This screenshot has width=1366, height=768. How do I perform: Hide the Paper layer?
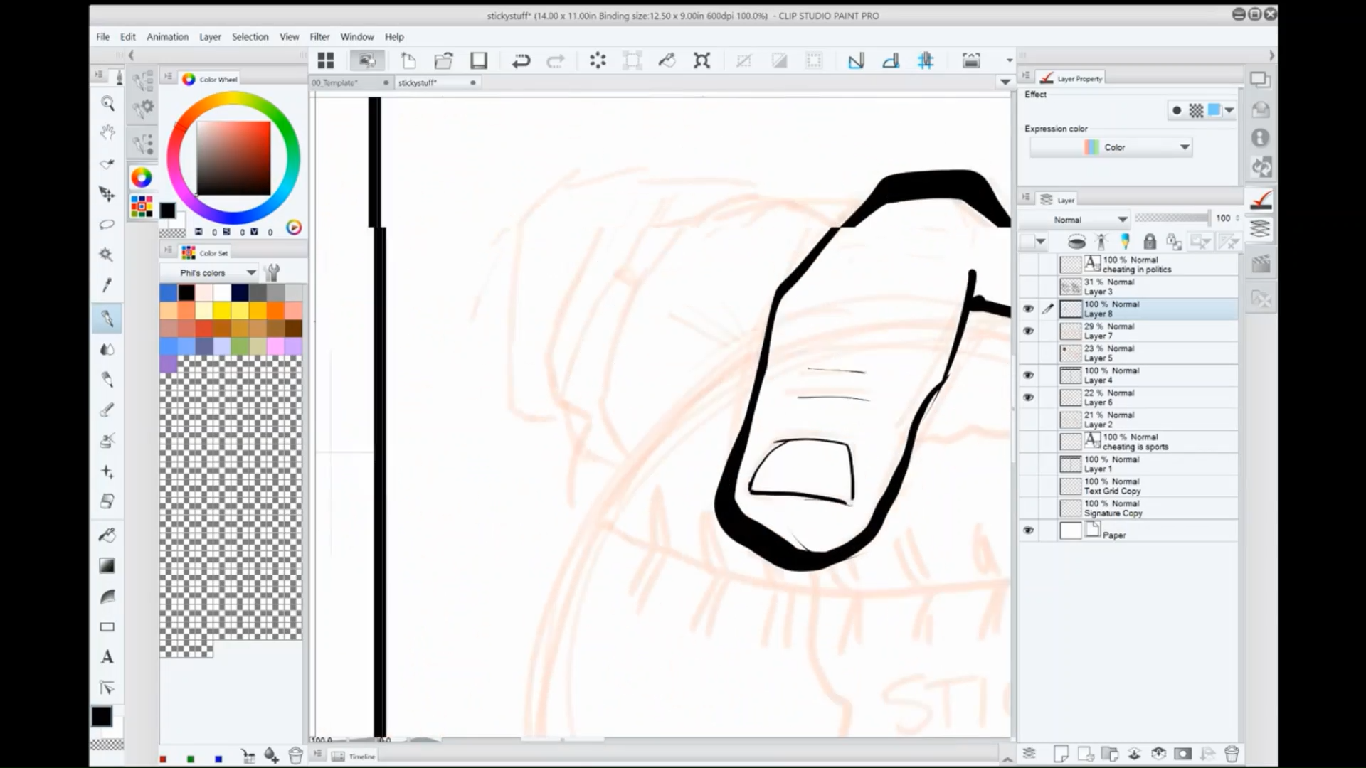pos(1028,530)
